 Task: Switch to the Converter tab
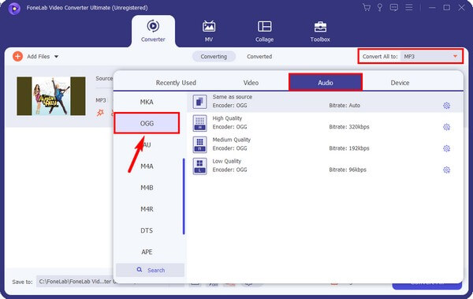[153, 31]
